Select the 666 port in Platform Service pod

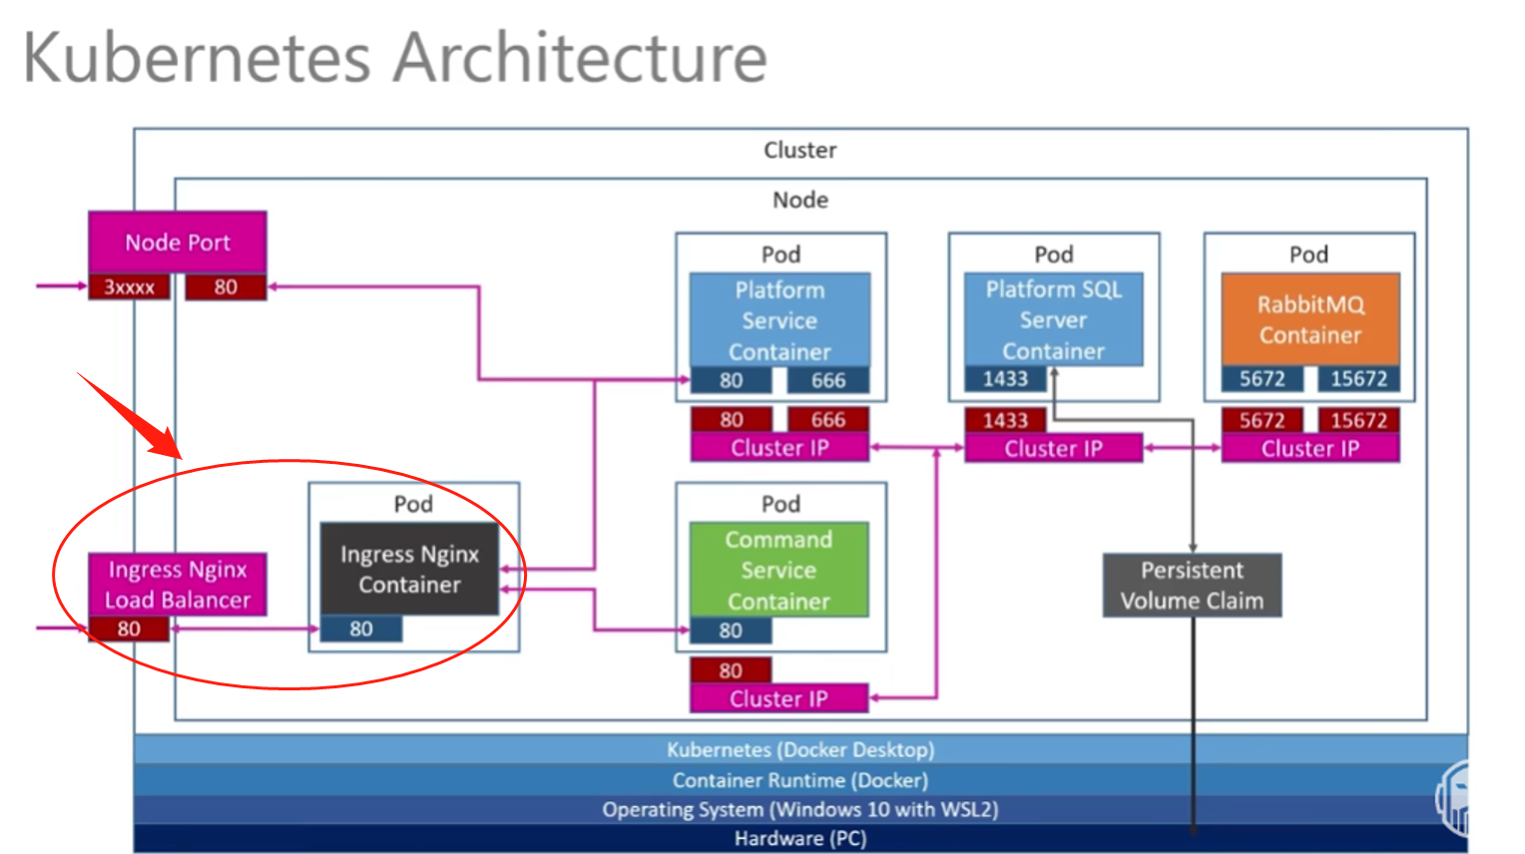tap(828, 380)
